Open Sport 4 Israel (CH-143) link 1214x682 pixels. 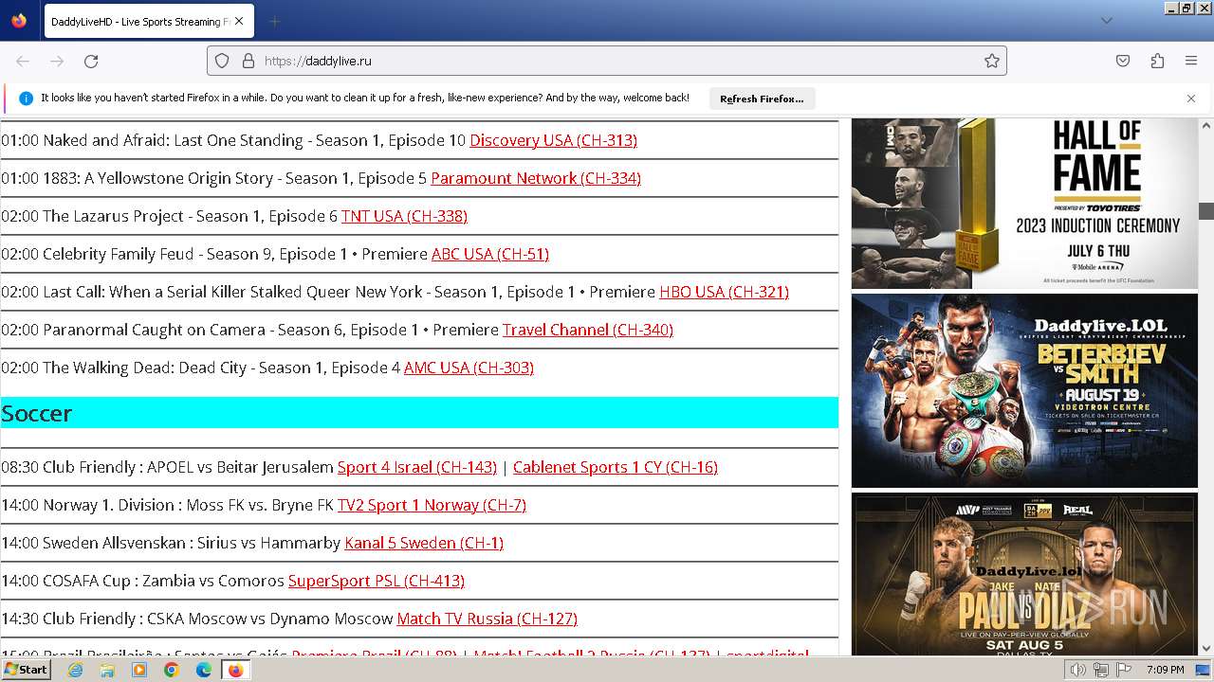417,467
